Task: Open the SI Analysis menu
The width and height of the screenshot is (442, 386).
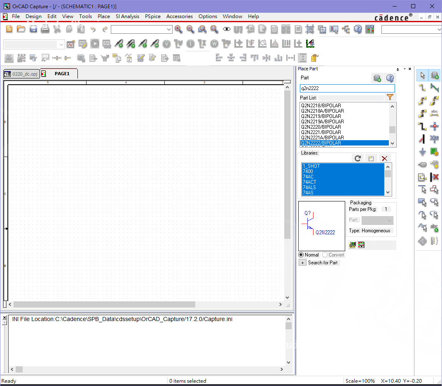Action: point(127,16)
